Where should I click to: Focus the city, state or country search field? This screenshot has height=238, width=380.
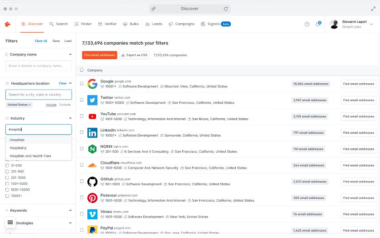pos(39,95)
